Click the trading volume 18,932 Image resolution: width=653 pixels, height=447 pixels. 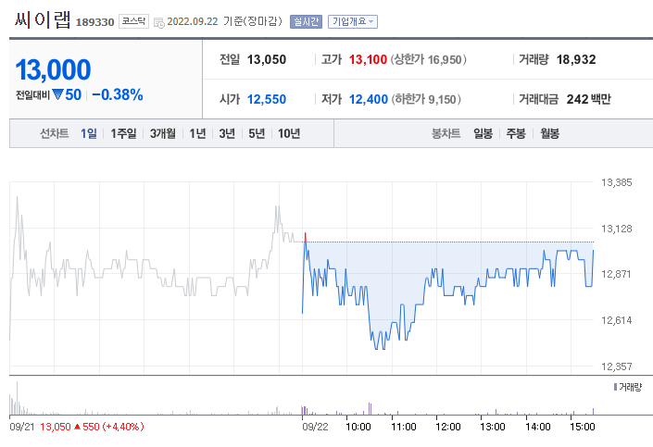click(576, 59)
